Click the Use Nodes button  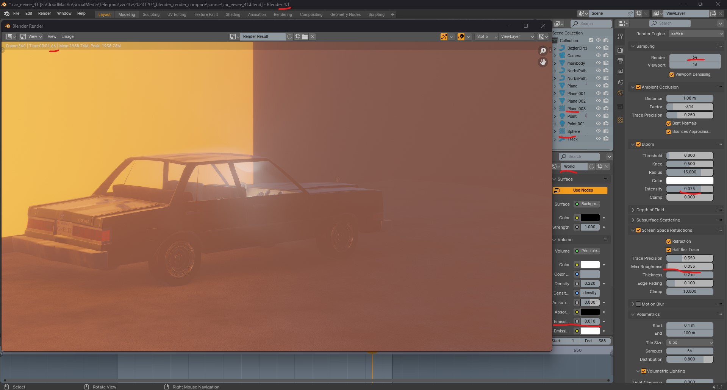pyautogui.click(x=580, y=190)
